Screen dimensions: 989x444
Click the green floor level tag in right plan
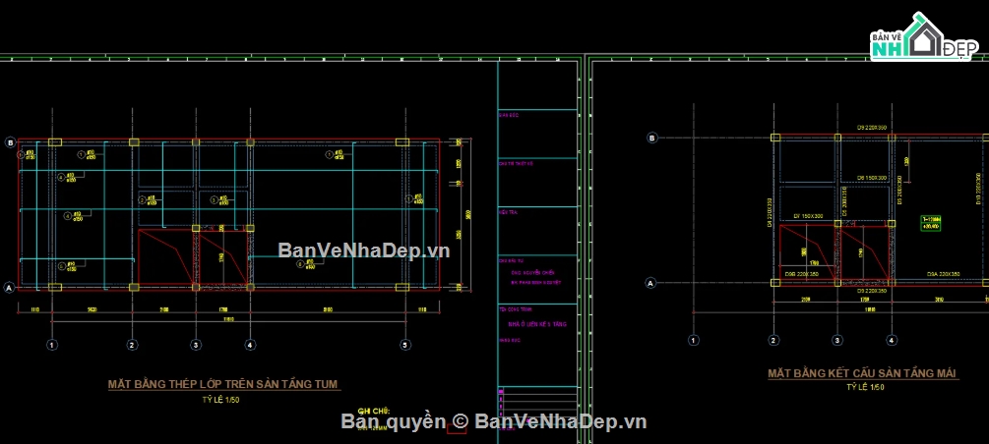pos(930,222)
